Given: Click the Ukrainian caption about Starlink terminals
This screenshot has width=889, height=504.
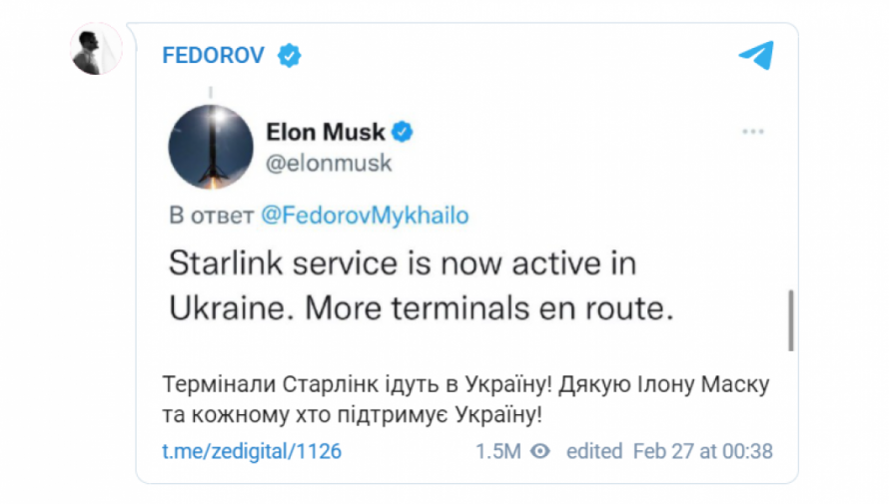Looking at the screenshot, I should [465, 399].
